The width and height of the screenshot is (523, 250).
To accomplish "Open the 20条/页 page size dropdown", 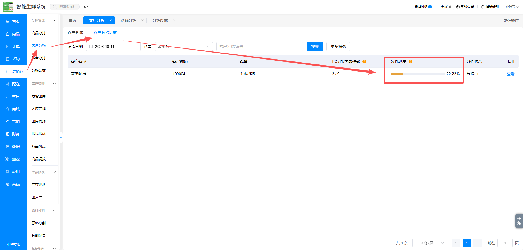I will click(x=430, y=243).
